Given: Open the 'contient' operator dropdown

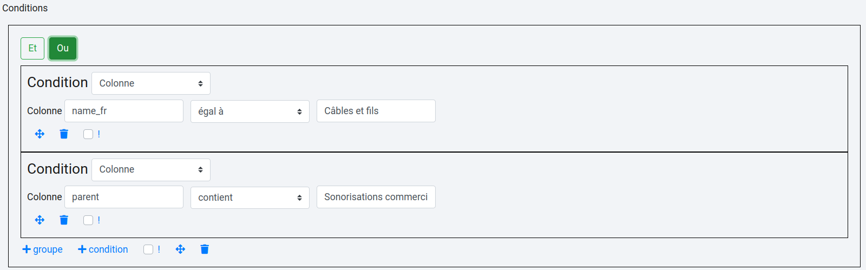Looking at the screenshot, I should (x=250, y=197).
